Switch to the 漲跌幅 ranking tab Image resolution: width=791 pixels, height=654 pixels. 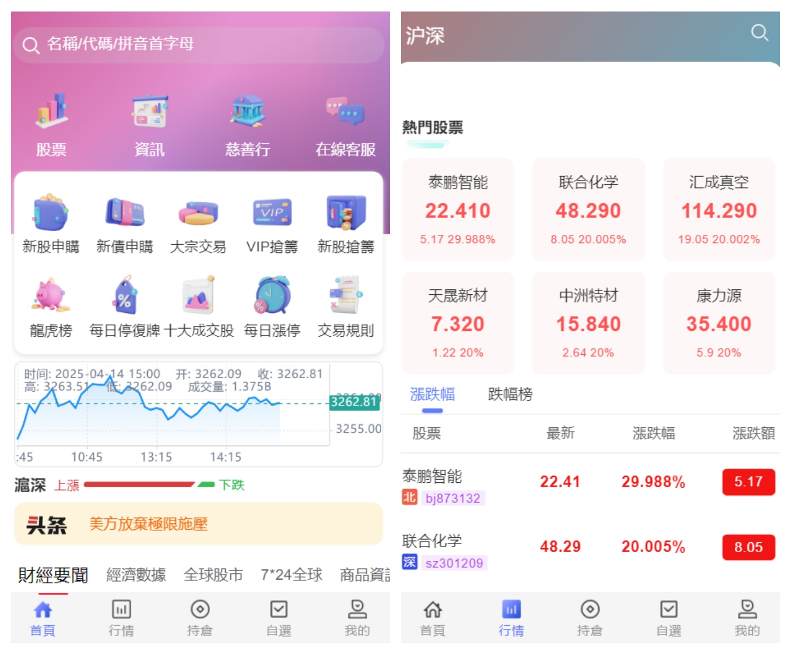tap(433, 395)
